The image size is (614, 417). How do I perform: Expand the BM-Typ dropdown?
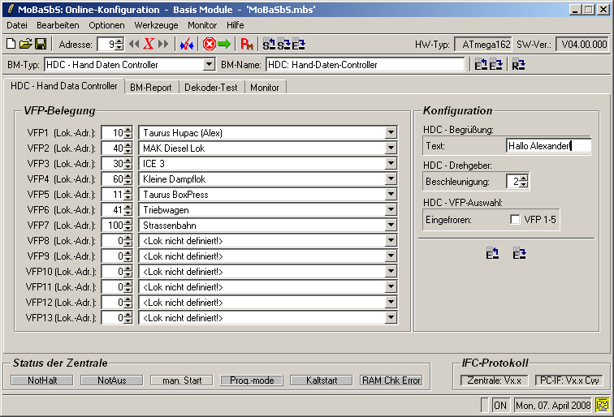coord(209,65)
